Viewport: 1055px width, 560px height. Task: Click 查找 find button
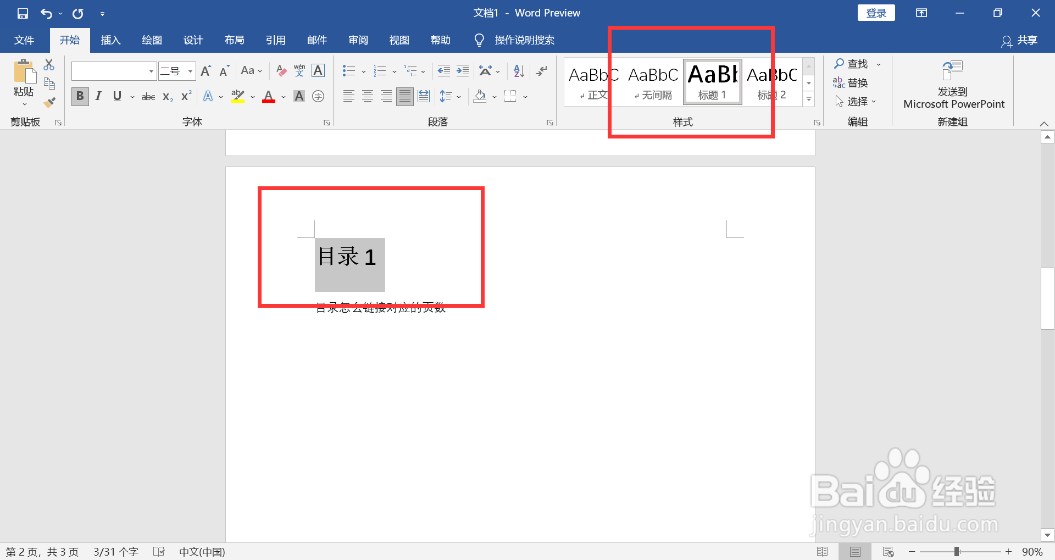point(857,64)
